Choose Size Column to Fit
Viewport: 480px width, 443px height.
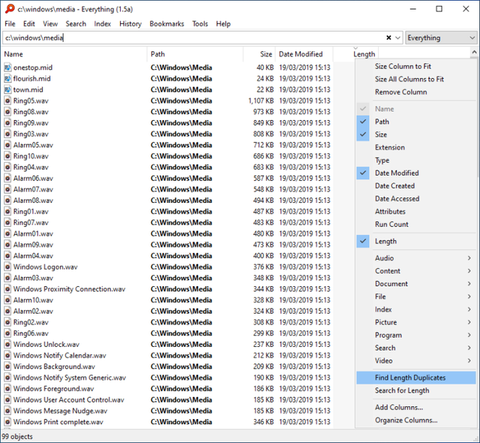(x=416, y=67)
